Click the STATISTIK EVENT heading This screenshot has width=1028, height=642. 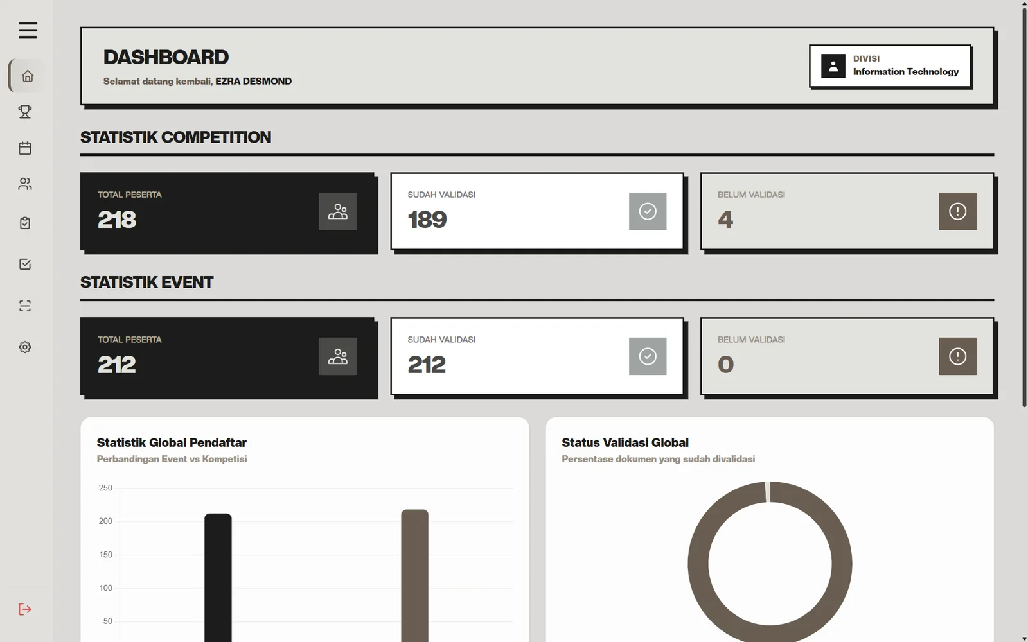(x=146, y=282)
